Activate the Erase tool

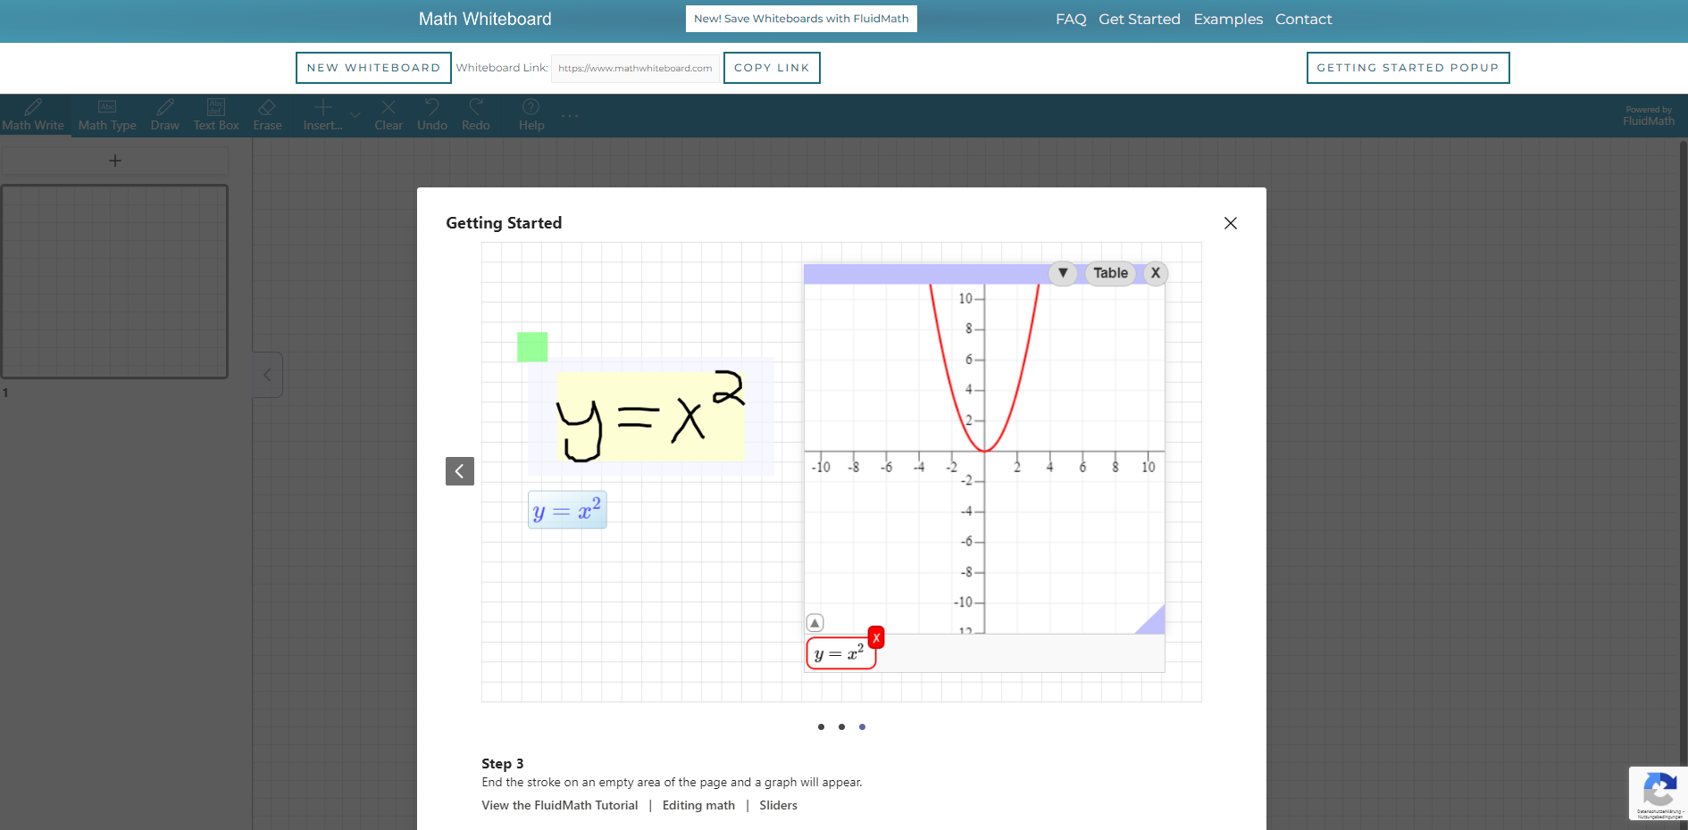pos(267,114)
